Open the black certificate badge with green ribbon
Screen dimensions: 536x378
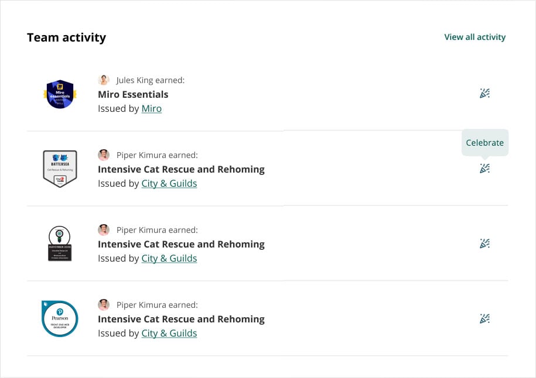tap(60, 244)
